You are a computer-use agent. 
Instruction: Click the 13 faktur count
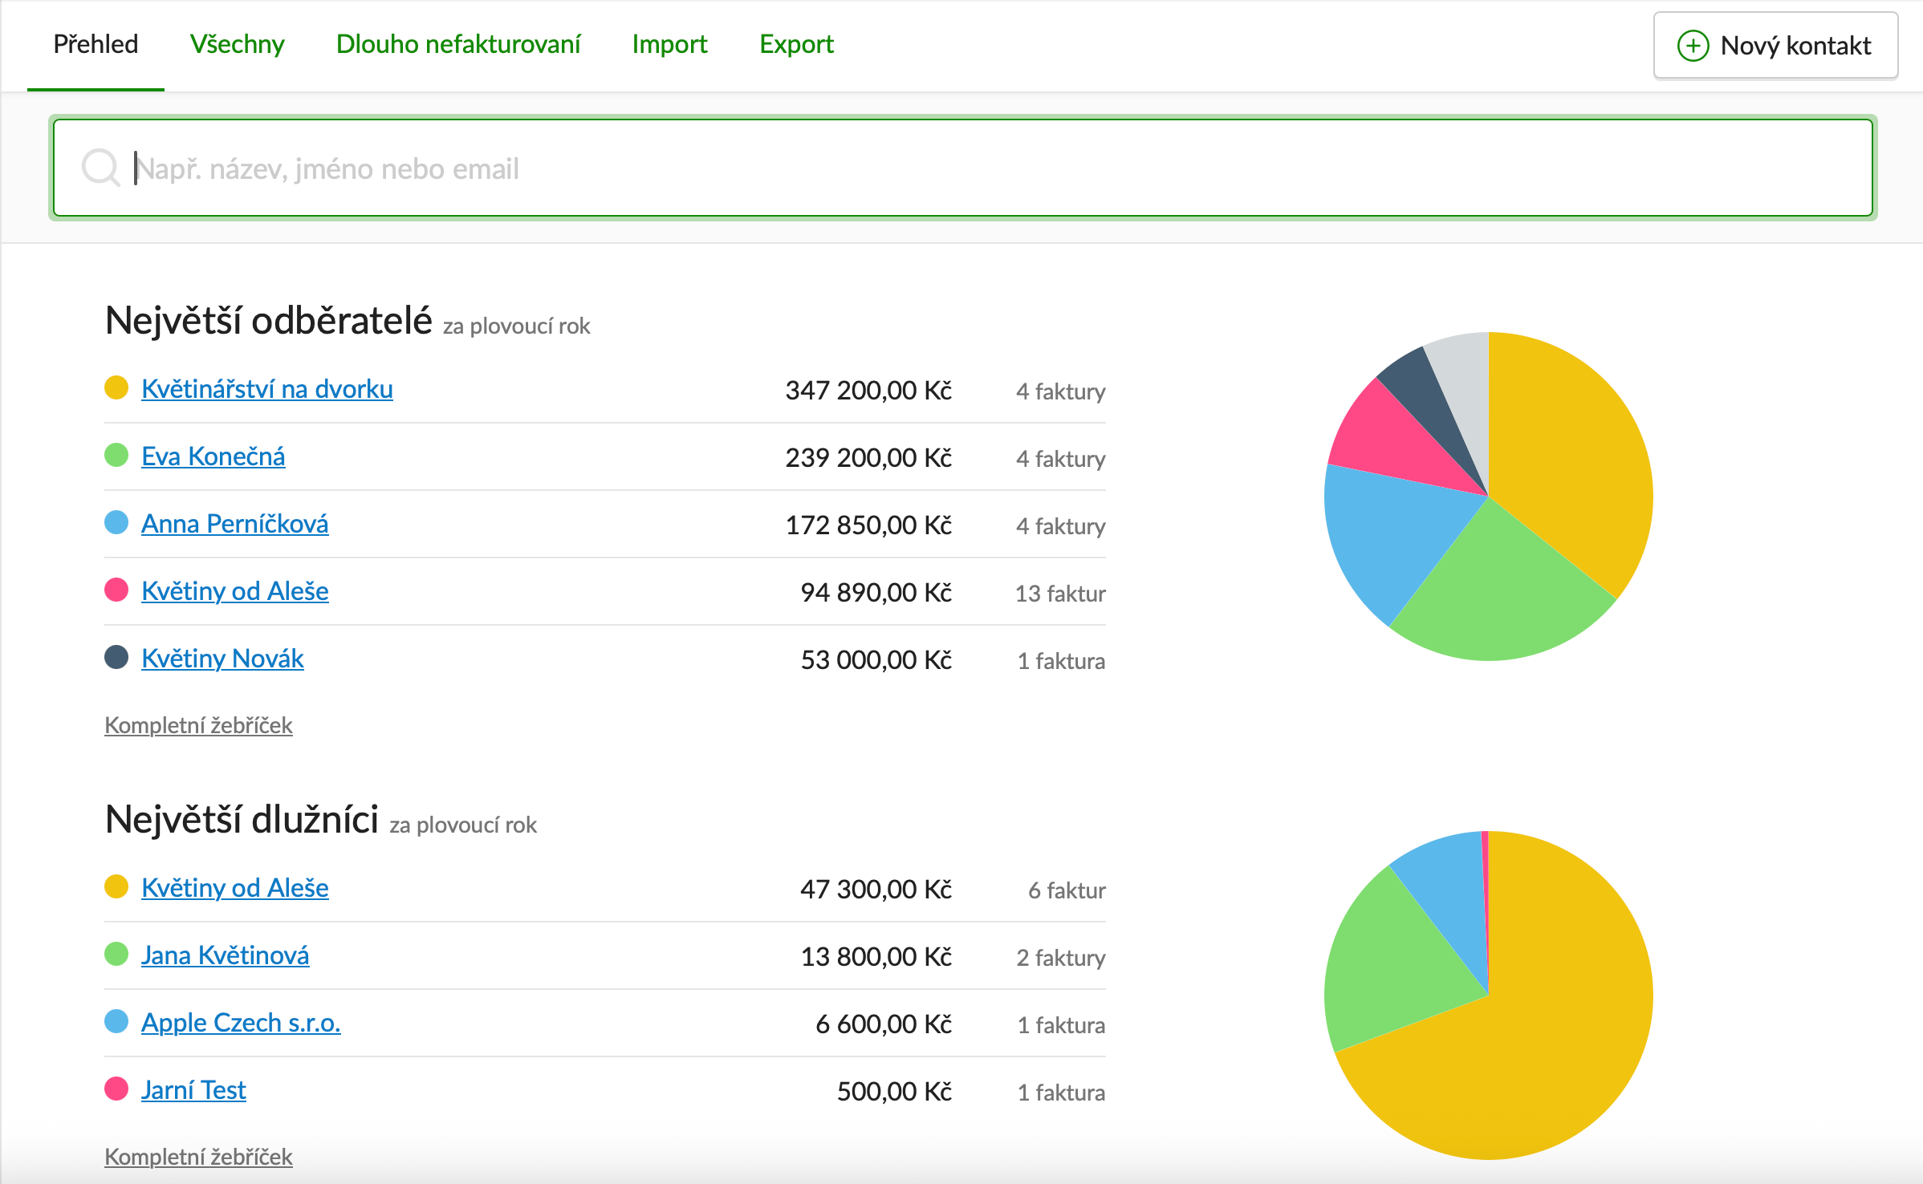pyautogui.click(x=1060, y=594)
